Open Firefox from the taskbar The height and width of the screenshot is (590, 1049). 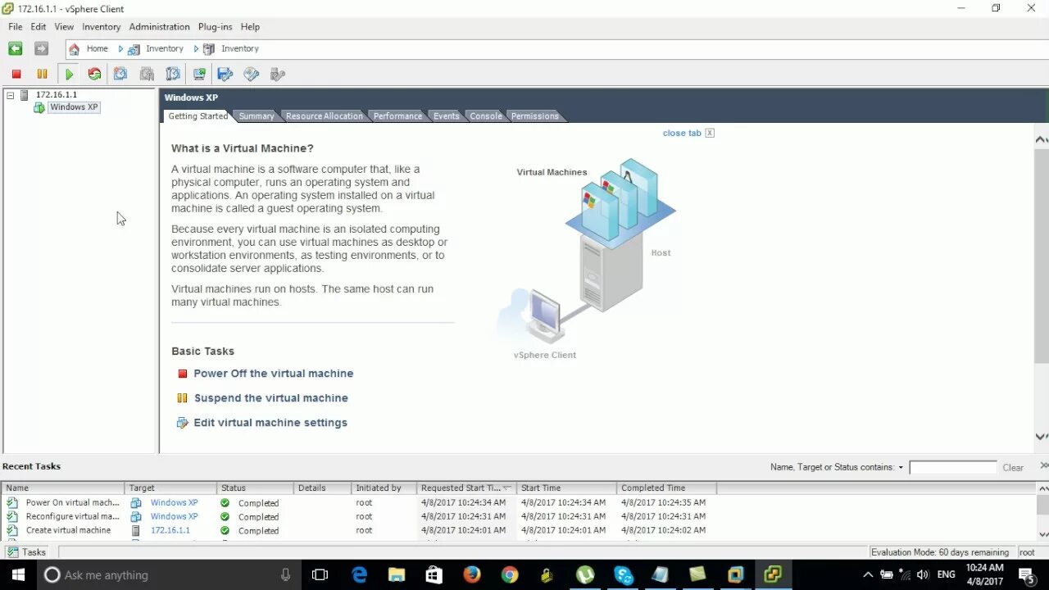(472, 574)
